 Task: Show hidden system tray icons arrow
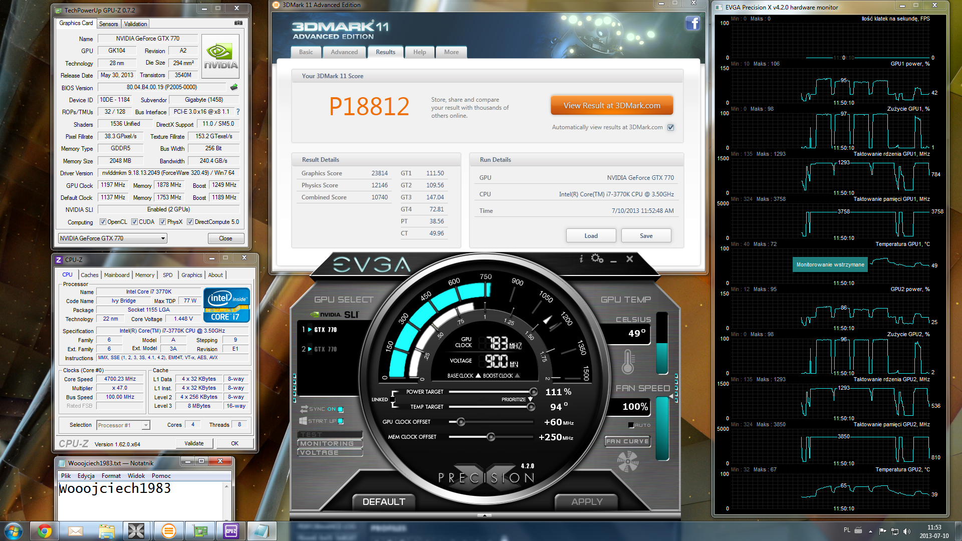click(870, 531)
